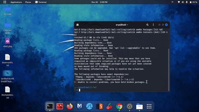Image resolution: width=199 pixels, height=112 pixels.
Task: Launch Metasploit from the dock
Action: click(x=80, y=106)
